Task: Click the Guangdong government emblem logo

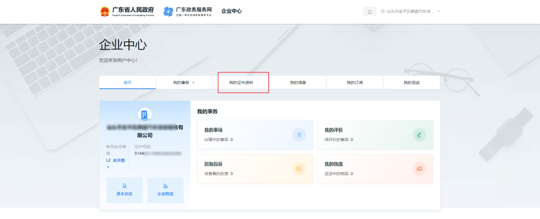Action: point(104,11)
